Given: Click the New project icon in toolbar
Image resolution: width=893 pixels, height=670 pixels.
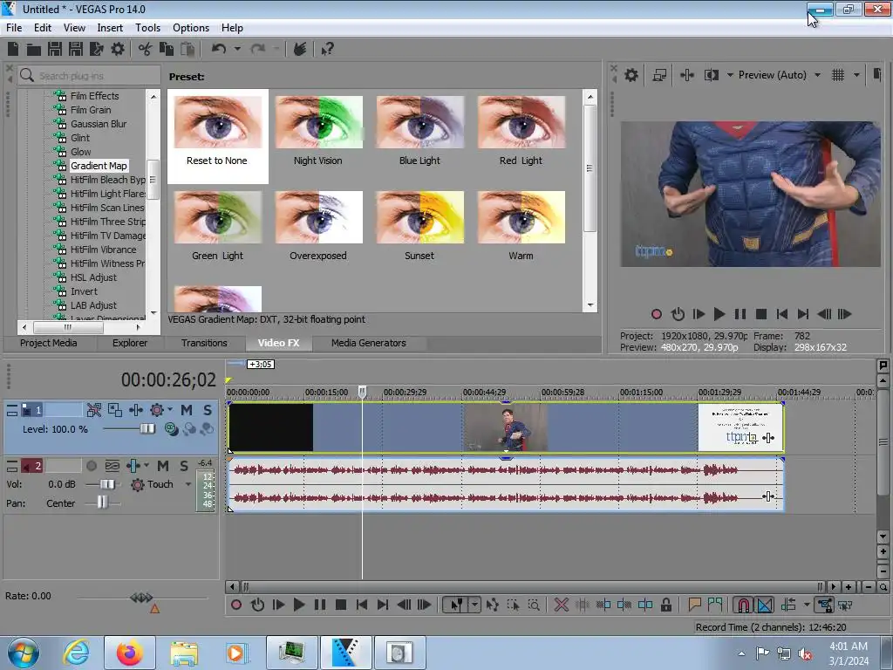Looking at the screenshot, I should (12, 49).
